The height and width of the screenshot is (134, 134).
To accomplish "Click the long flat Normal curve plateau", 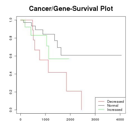I will coord(91,55).
